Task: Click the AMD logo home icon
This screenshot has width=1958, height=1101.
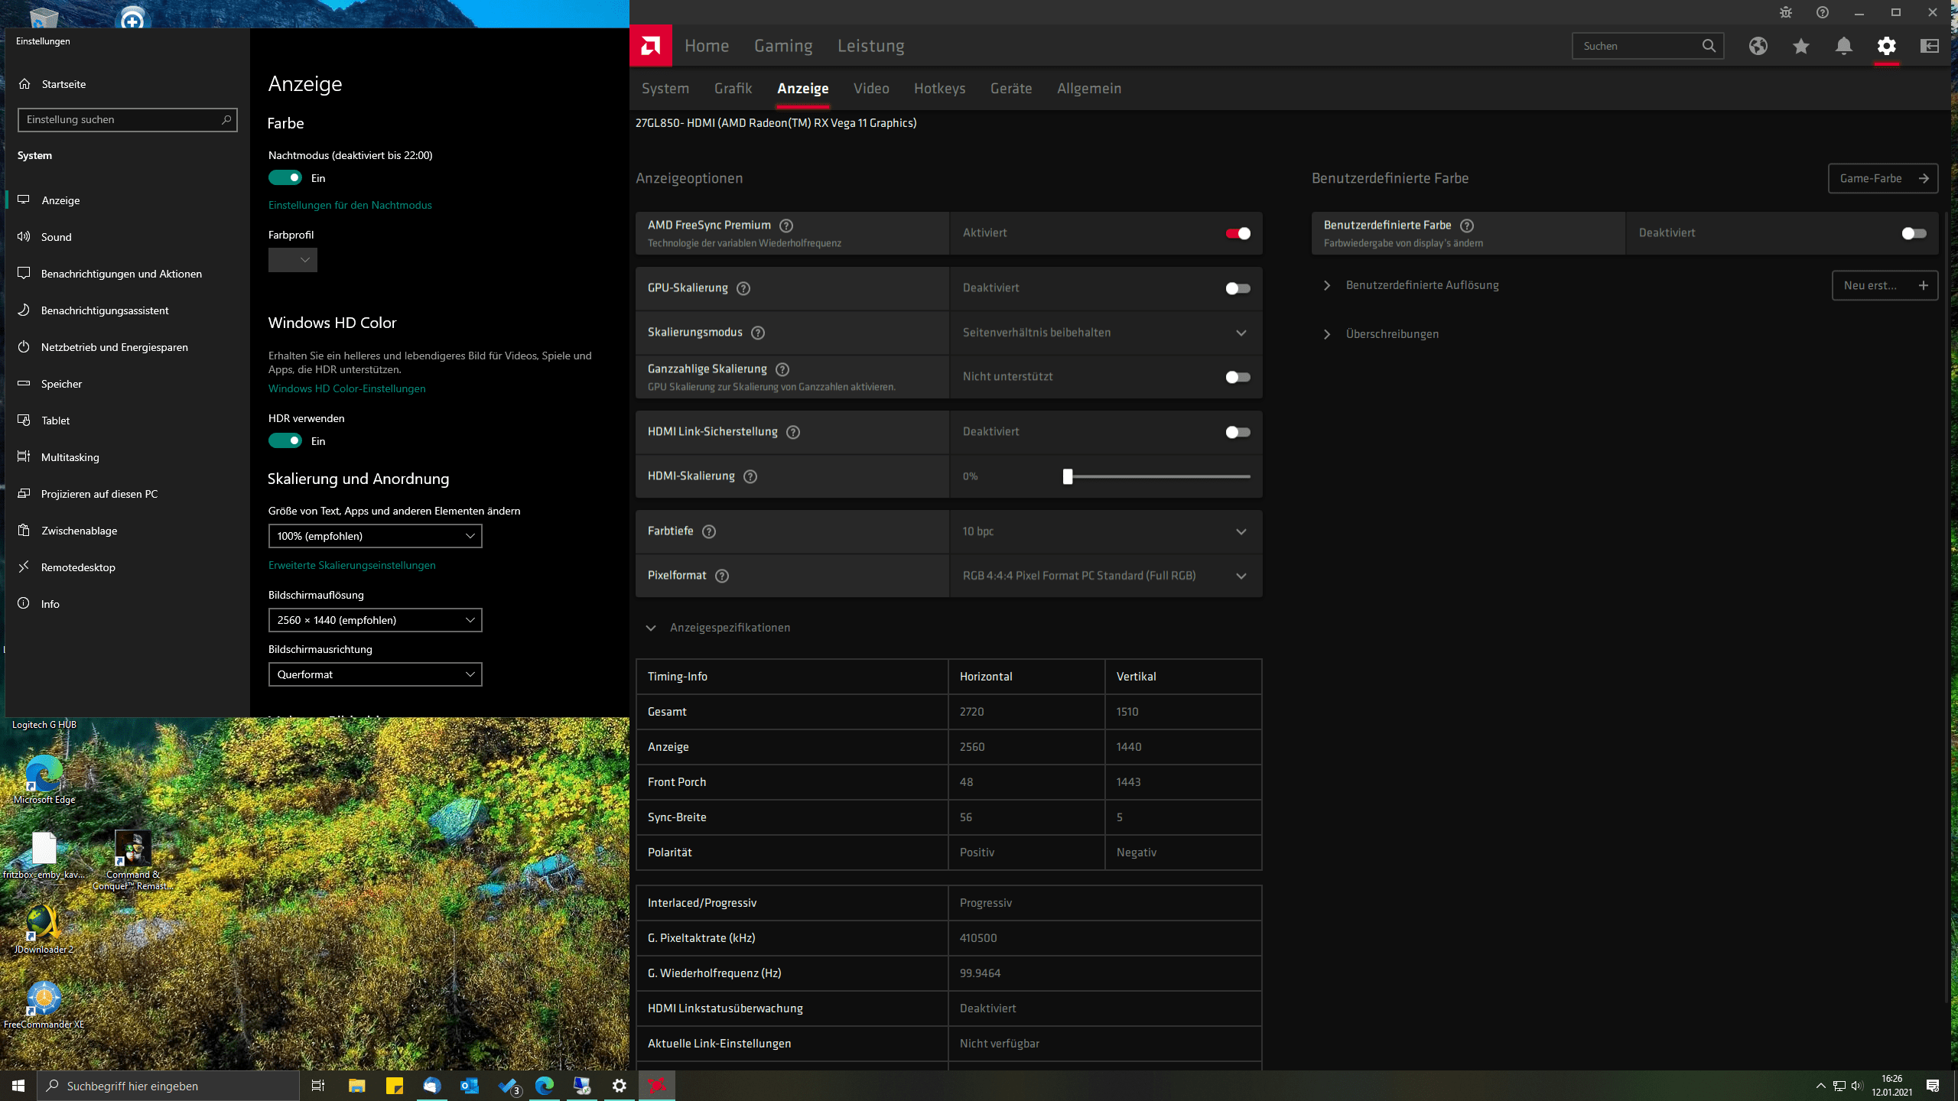Action: point(651,46)
